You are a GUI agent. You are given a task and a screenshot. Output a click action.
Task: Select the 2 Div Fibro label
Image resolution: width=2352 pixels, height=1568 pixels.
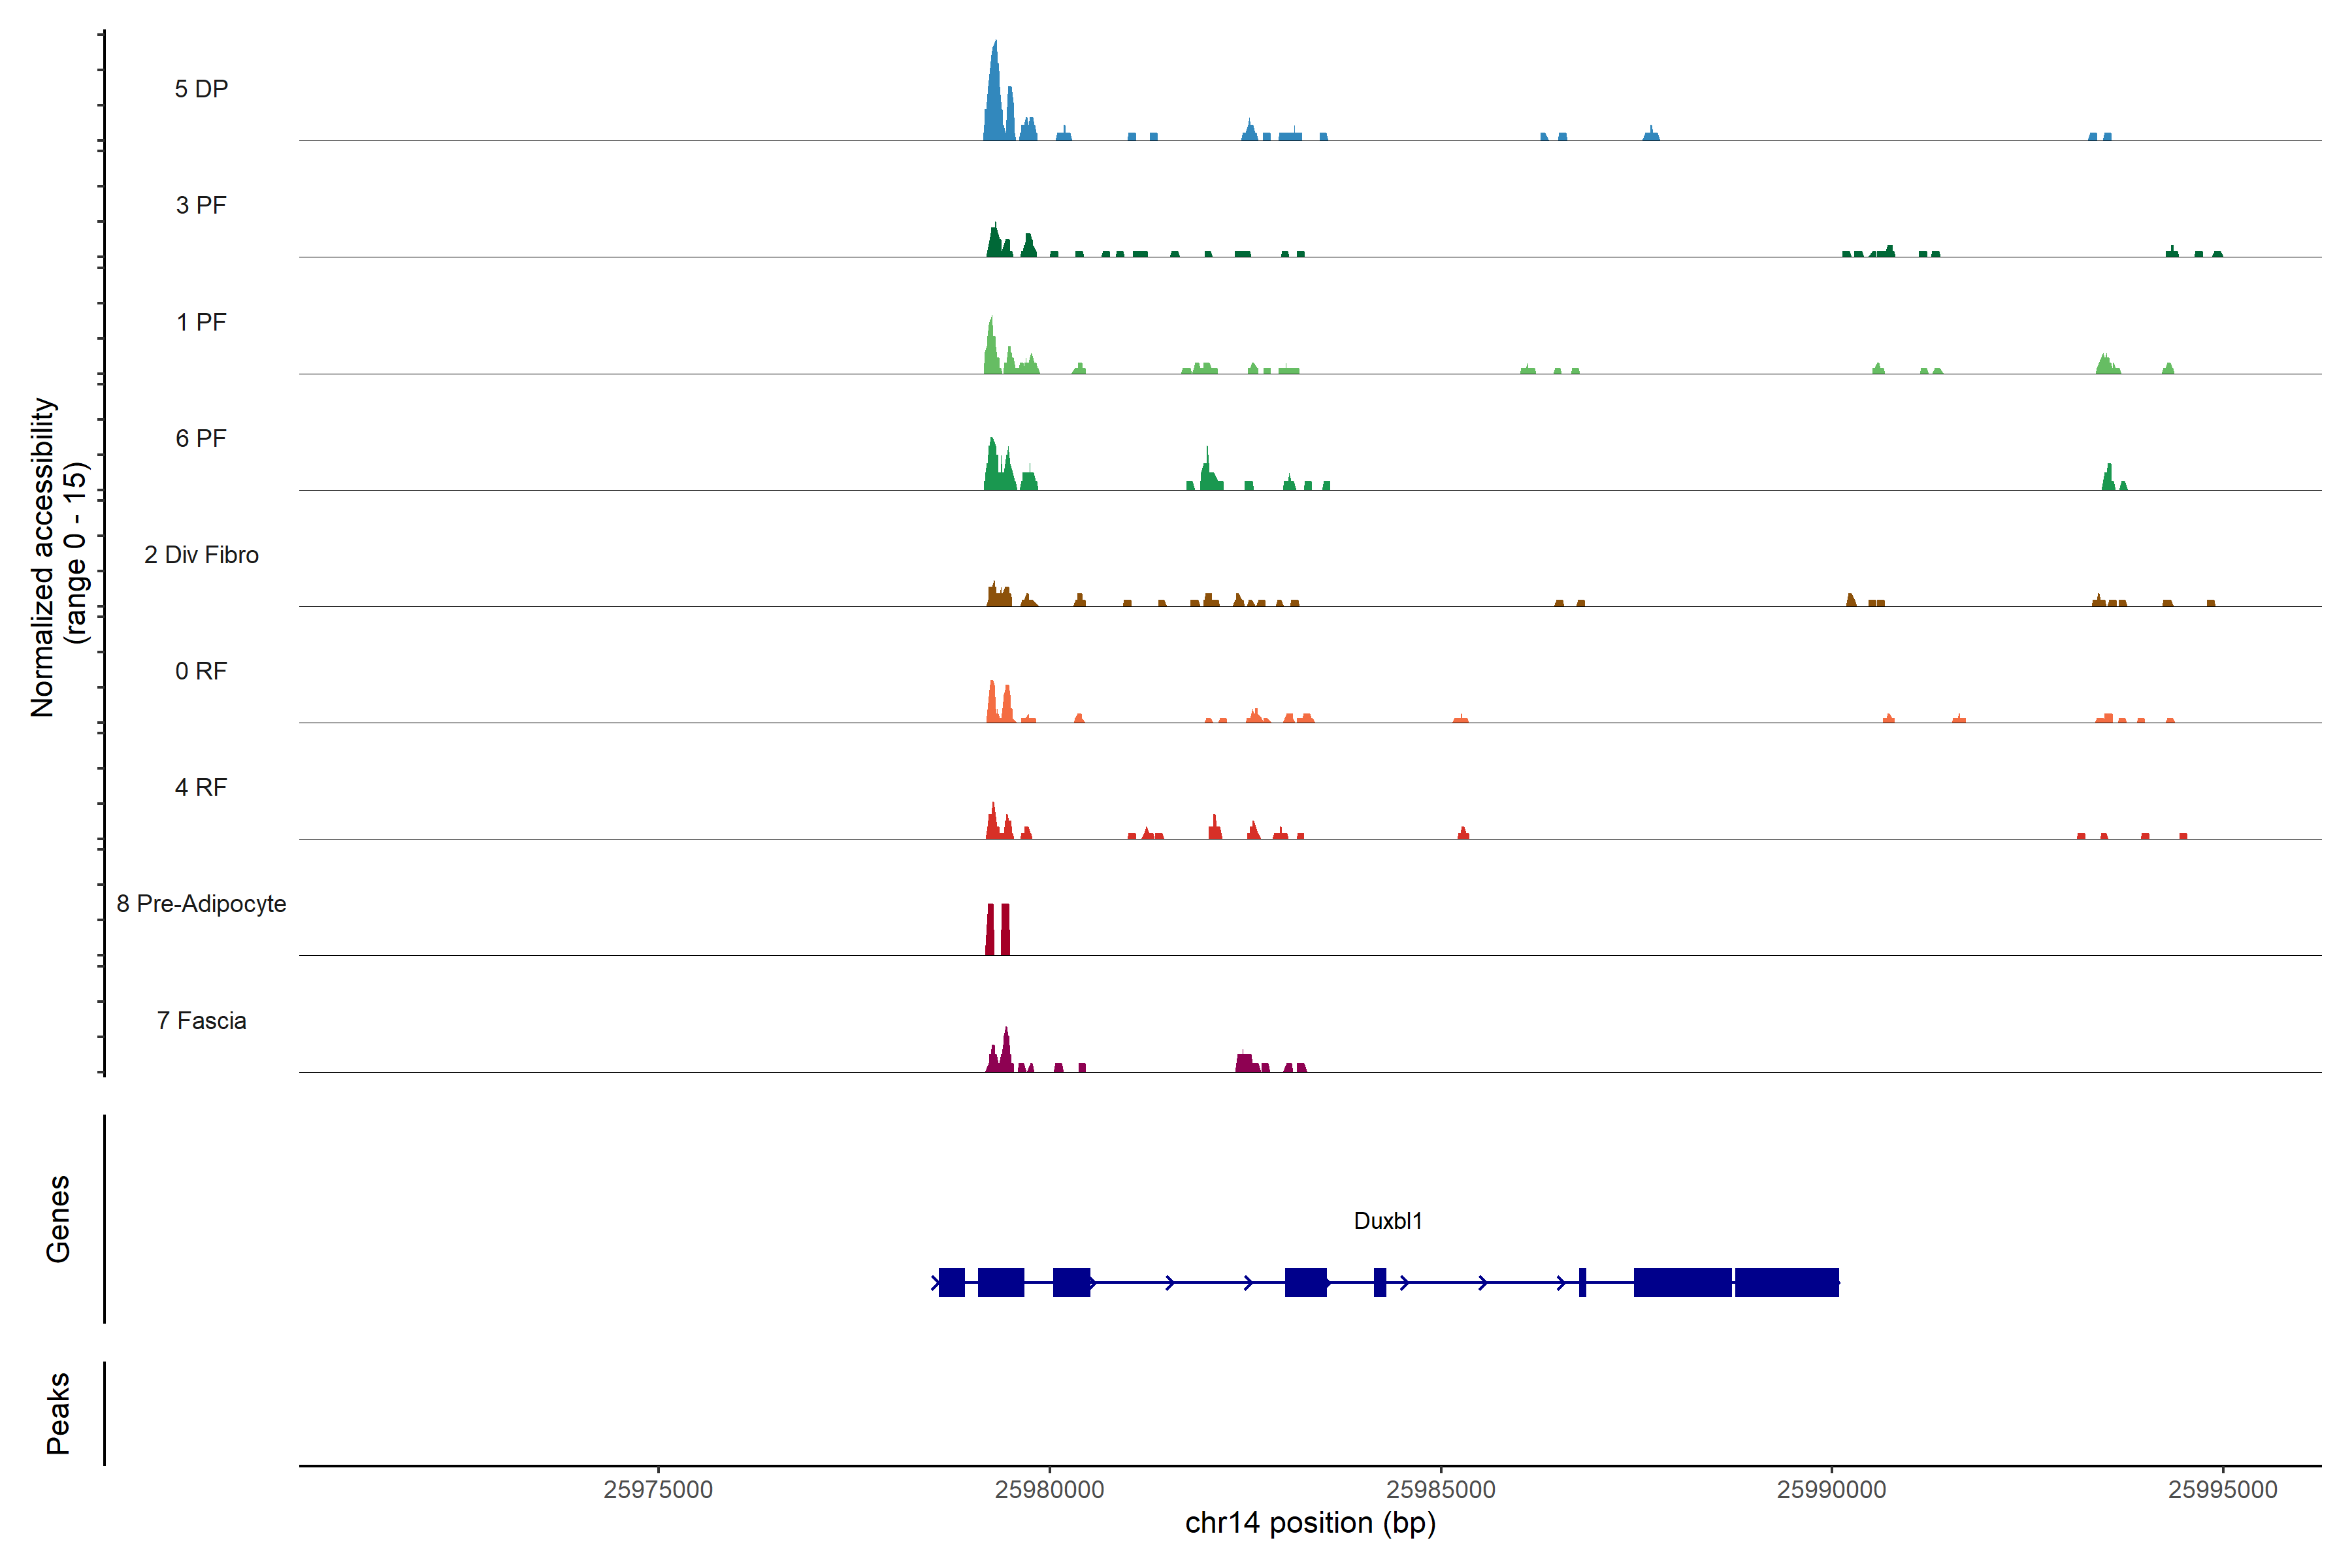pos(201,555)
